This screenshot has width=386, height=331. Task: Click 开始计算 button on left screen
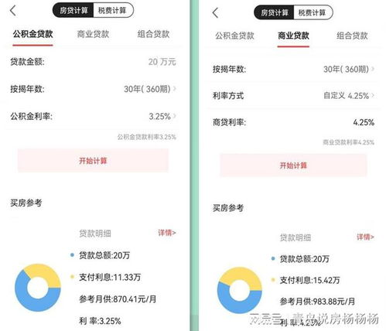pyautogui.click(x=93, y=161)
